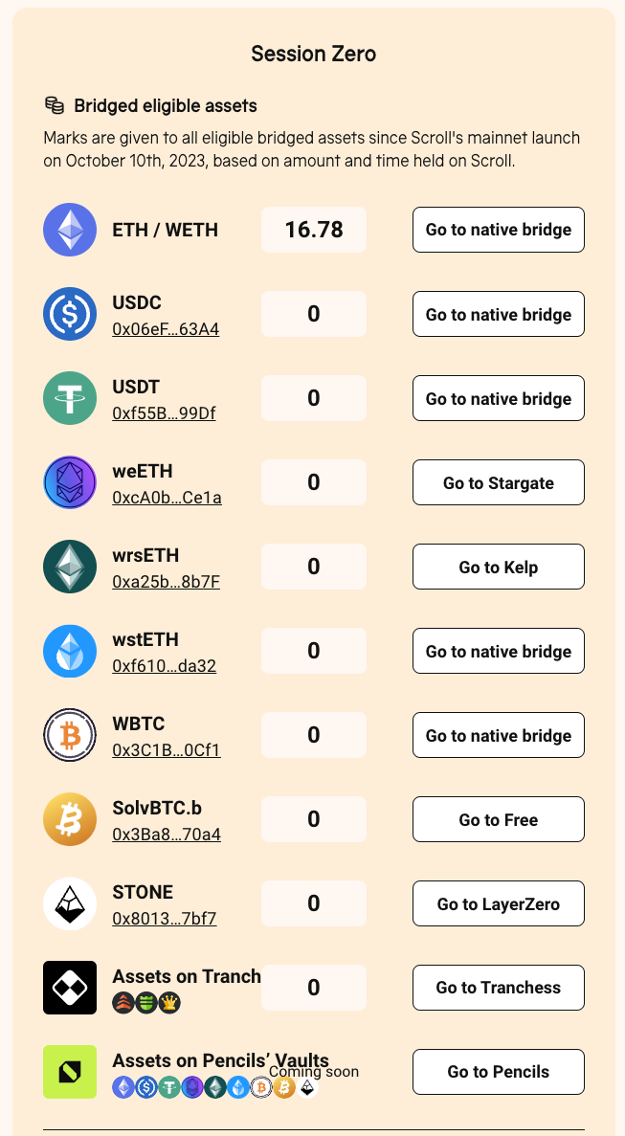
Task: Click the WBTC bitcoin icon
Action: click(x=70, y=735)
